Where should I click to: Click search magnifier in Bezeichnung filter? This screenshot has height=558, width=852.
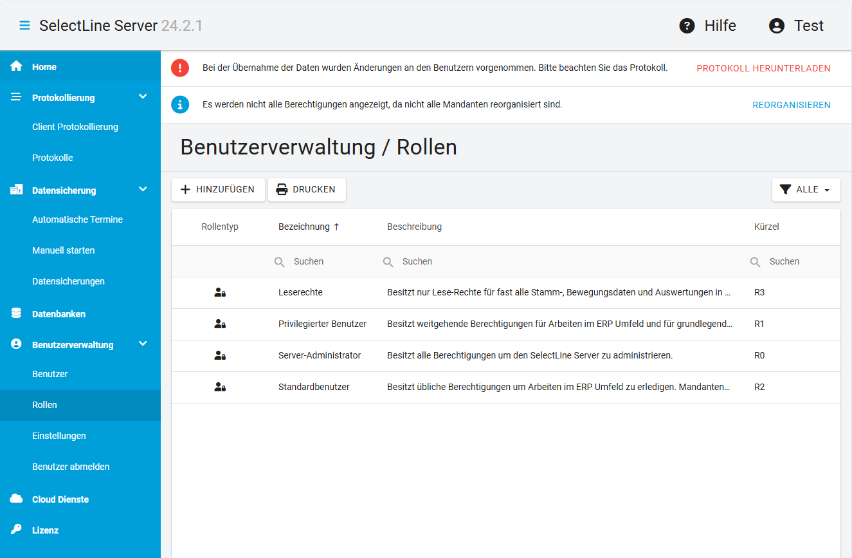(279, 262)
